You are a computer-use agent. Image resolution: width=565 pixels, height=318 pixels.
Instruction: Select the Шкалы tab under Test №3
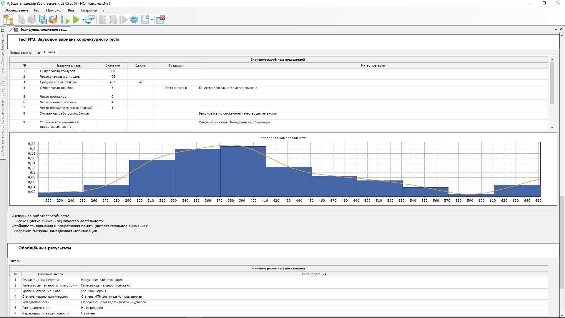click(x=49, y=52)
